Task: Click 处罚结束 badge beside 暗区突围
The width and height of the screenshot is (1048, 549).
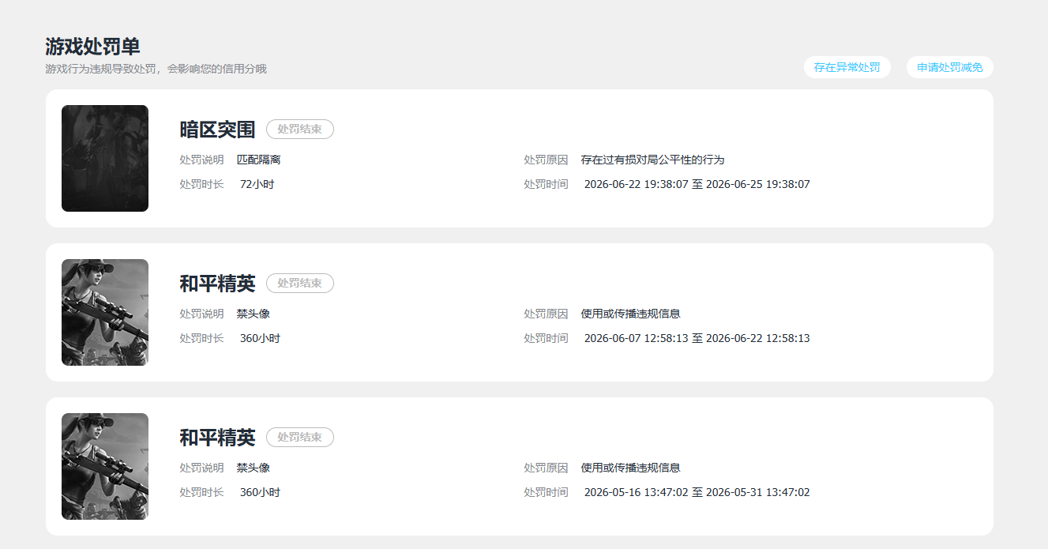Action: click(300, 129)
